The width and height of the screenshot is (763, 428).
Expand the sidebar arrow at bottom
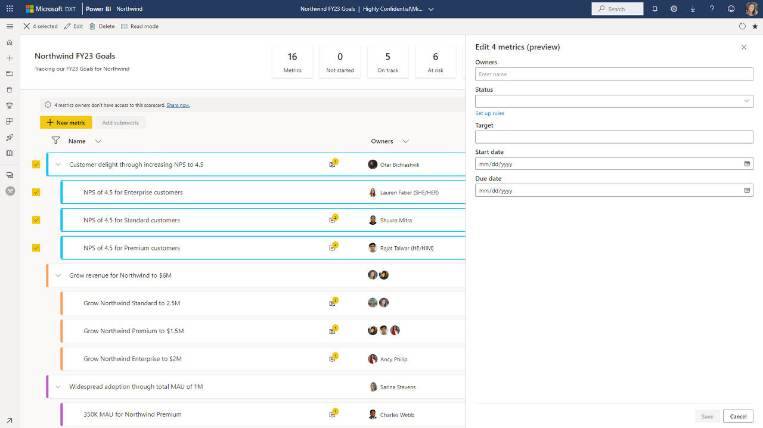pos(10,420)
